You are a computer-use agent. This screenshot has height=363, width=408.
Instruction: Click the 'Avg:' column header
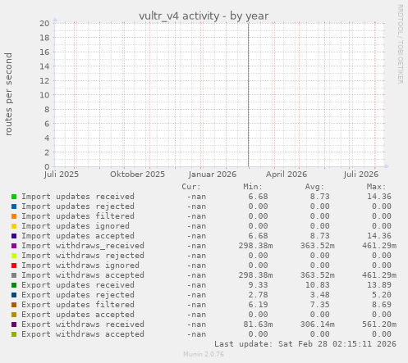coord(314,187)
